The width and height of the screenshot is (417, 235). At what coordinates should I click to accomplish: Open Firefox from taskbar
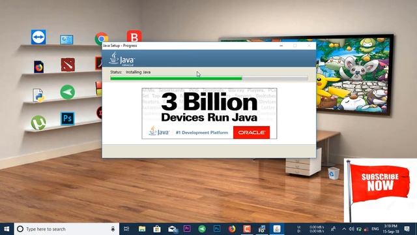(x=232, y=229)
